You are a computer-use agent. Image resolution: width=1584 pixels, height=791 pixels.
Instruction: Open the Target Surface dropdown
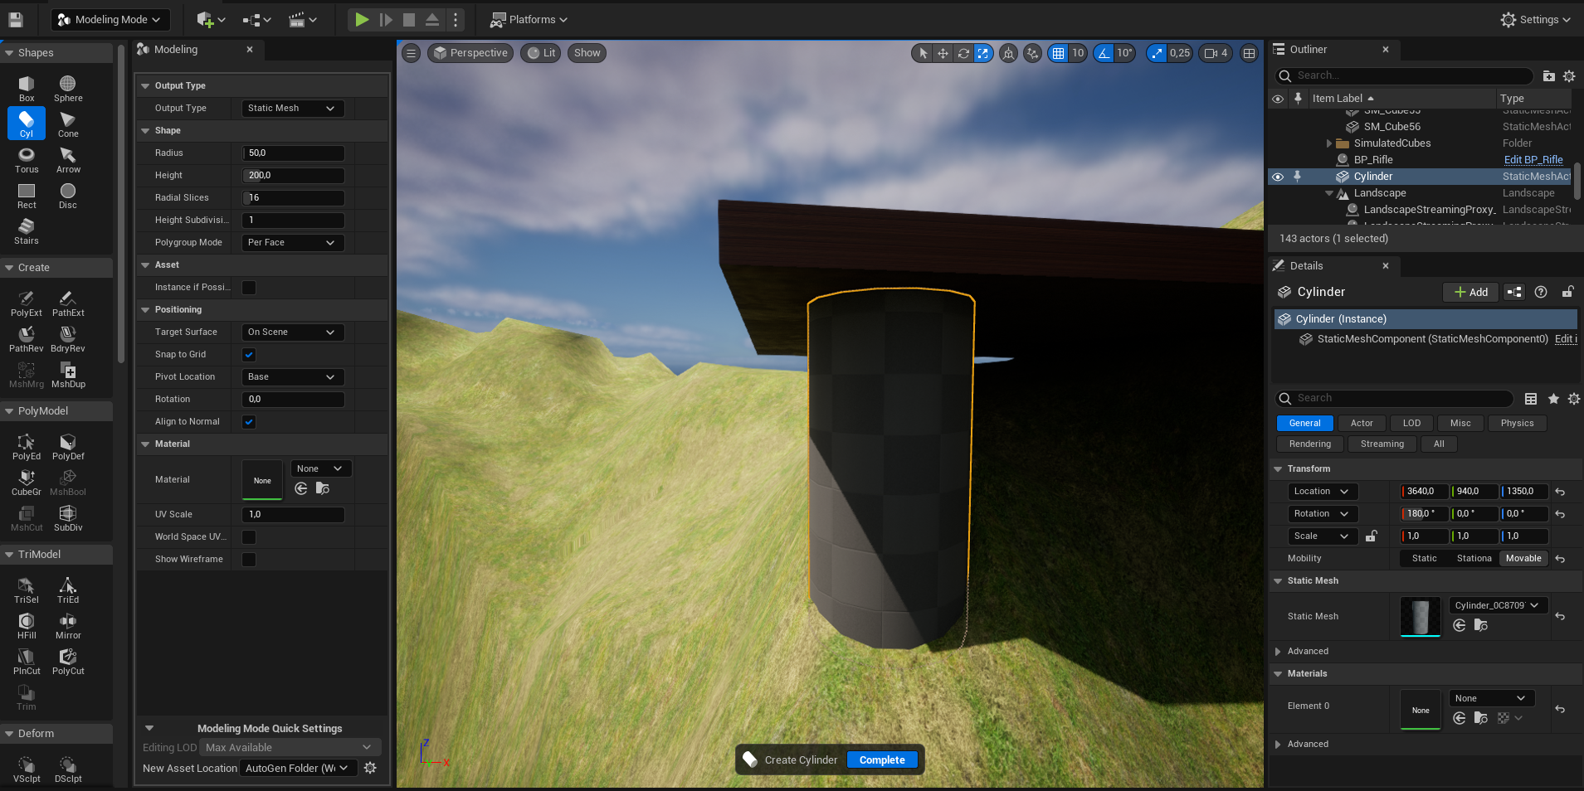click(x=293, y=332)
